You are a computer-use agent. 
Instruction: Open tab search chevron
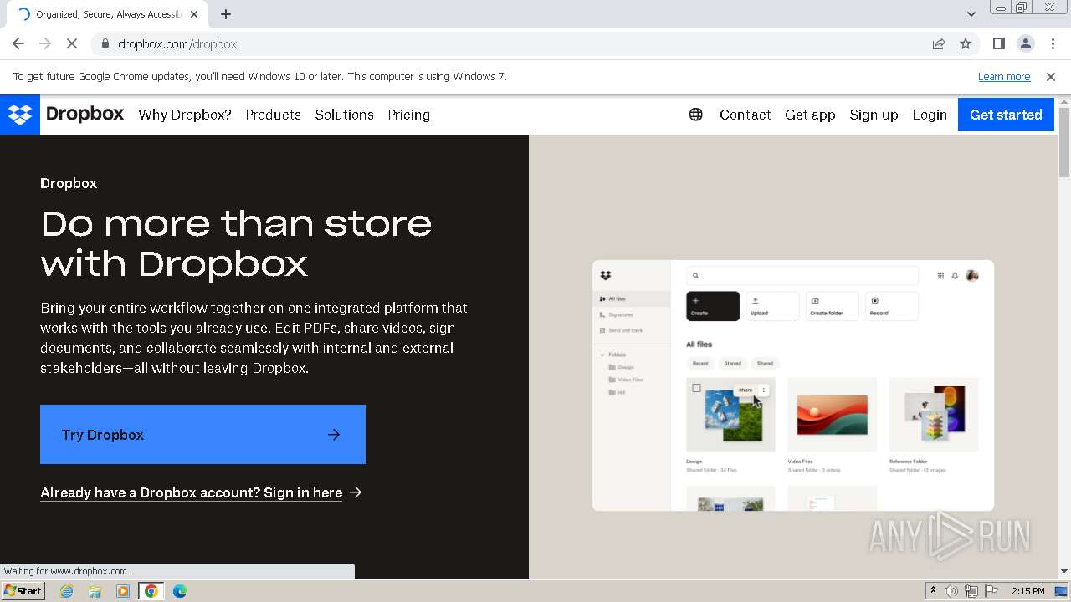971,14
